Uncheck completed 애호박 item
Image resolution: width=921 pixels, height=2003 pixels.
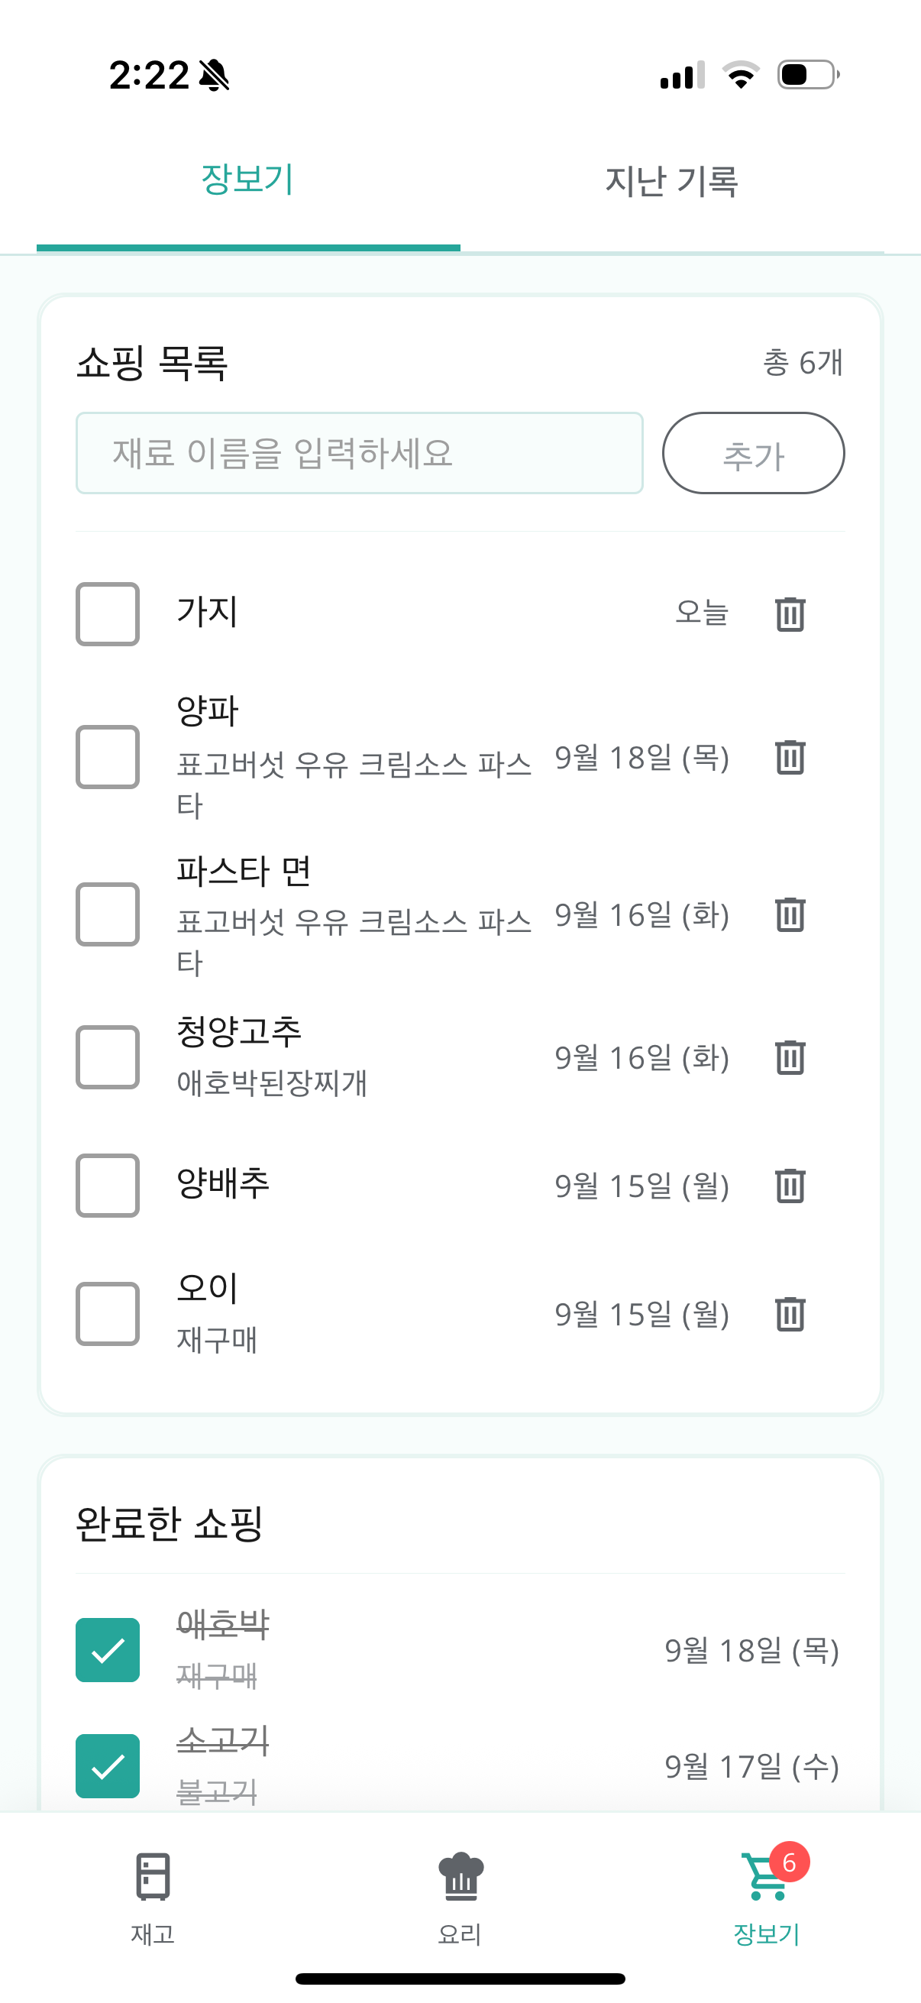tap(108, 1650)
